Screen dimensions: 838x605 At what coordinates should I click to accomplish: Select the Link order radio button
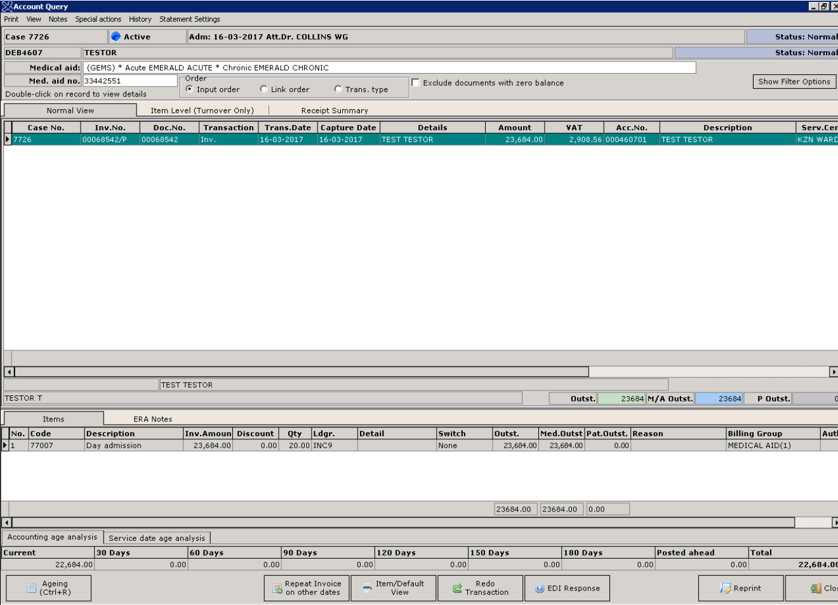point(263,89)
